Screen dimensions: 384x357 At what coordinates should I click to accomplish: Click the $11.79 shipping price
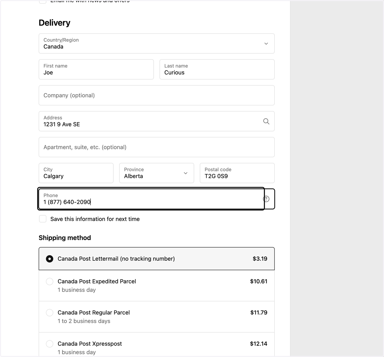click(x=259, y=313)
